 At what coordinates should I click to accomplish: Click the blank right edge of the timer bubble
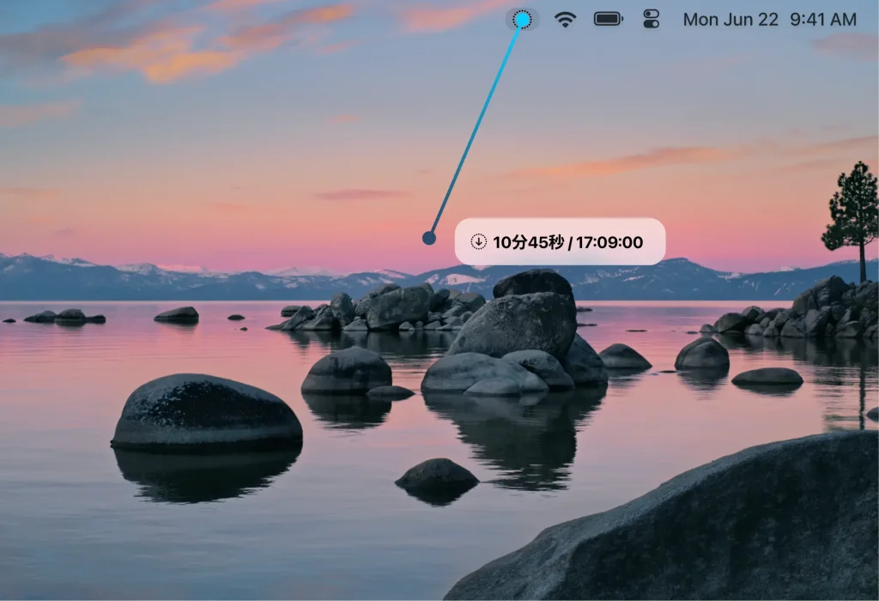655,242
